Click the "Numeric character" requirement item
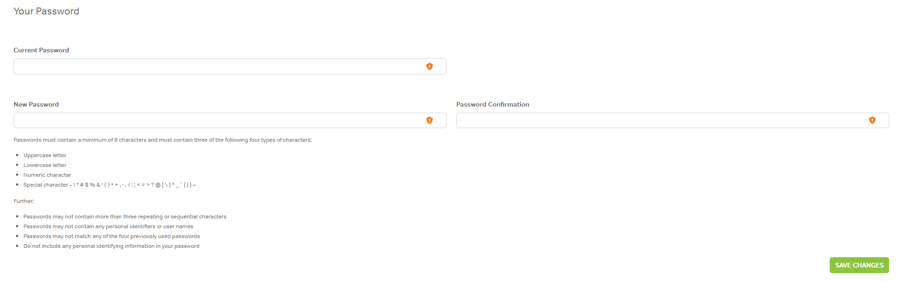The image size is (899, 282). pyautogui.click(x=47, y=175)
